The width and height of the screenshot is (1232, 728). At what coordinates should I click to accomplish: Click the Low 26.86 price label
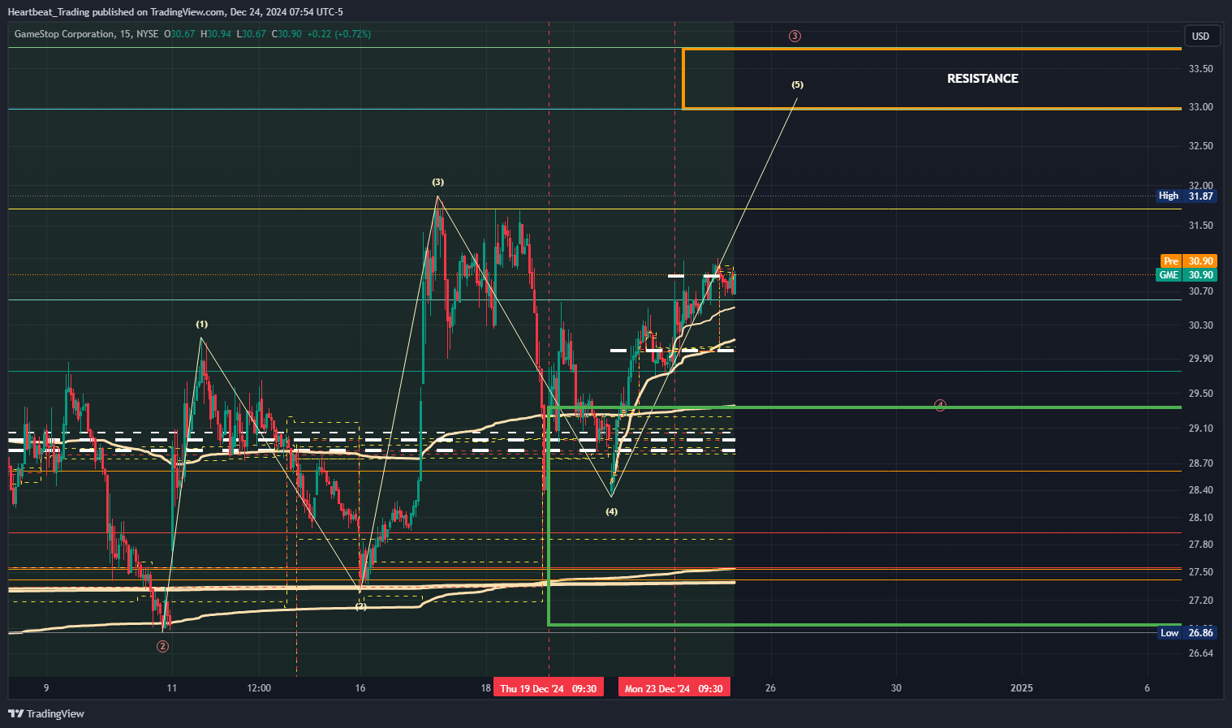[x=1187, y=633]
